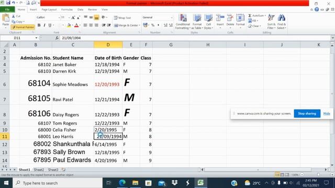Click Merge & Center
This screenshot has width=335, height=188.
126,26
